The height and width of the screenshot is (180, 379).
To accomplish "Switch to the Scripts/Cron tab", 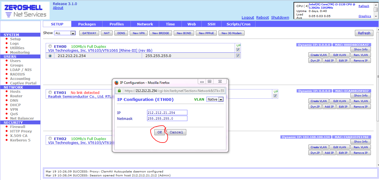I will (238, 24).
